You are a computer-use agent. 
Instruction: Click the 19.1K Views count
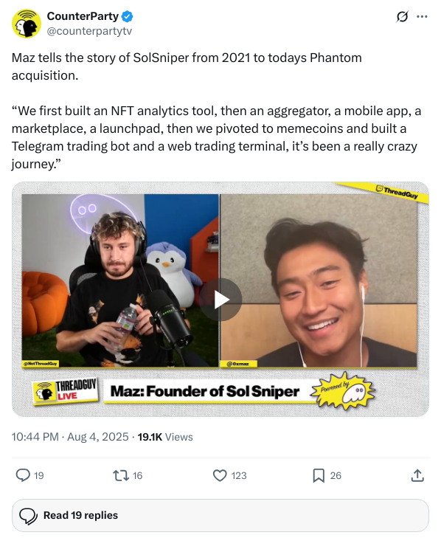click(165, 437)
